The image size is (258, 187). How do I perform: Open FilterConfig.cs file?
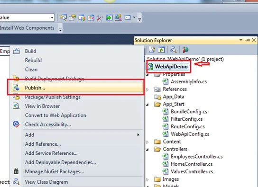pyautogui.click(x=186, y=119)
